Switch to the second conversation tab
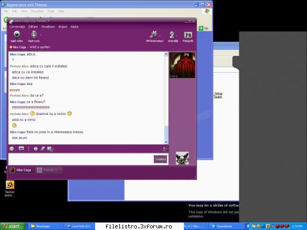Screen dimensions: 307x230 click(x=49, y=170)
